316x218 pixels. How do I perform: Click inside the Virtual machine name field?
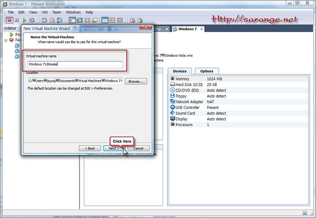coord(75,65)
